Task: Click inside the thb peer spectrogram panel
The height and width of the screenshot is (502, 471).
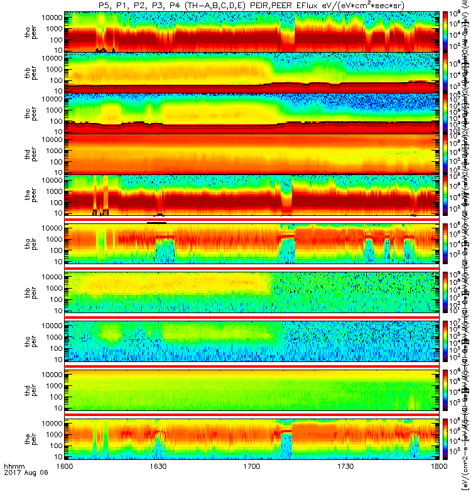Action: pyautogui.click(x=252, y=73)
